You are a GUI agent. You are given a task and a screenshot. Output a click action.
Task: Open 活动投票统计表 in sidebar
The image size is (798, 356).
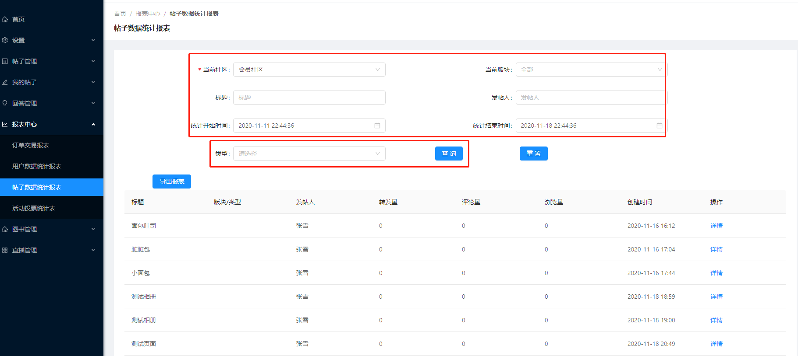[52, 208]
